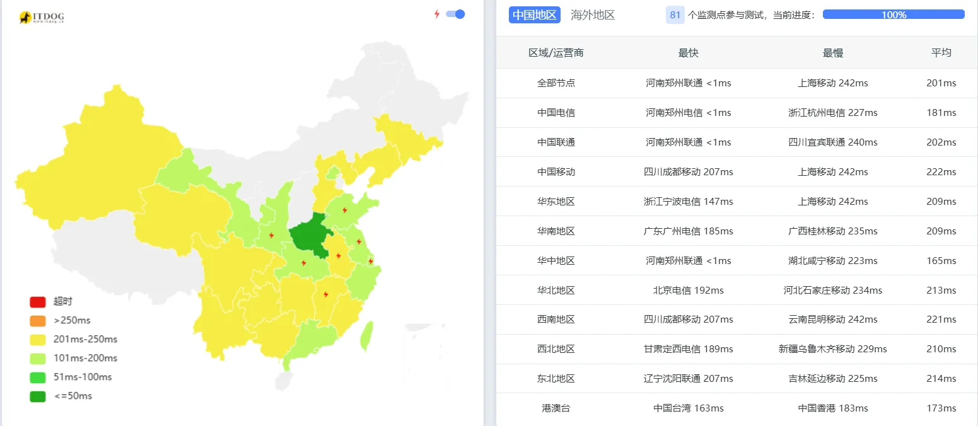Click the 区域/运营商 column header
The image size is (978, 426).
coord(556,53)
